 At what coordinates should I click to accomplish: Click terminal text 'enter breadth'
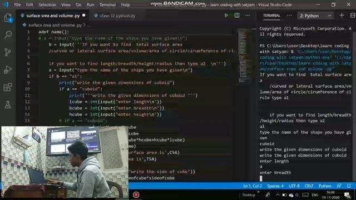coord(275,173)
